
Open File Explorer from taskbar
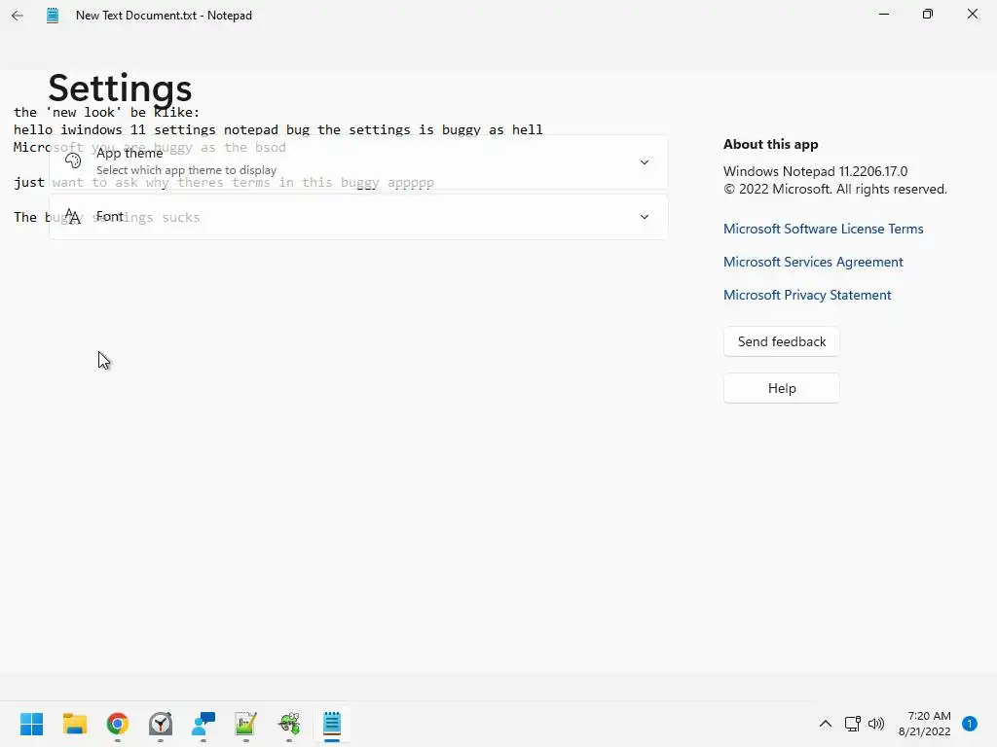(x=75, y=724)
